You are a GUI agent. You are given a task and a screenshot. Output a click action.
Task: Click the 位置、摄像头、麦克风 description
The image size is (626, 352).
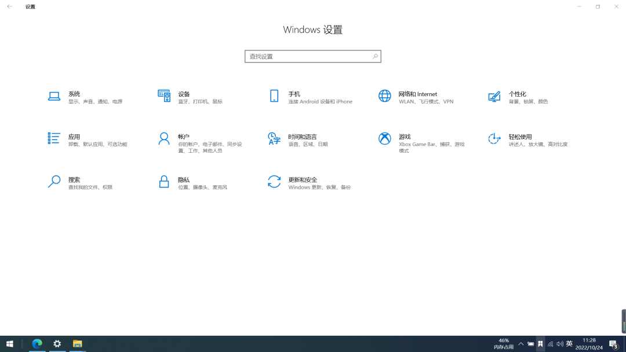tap(203, 188)
